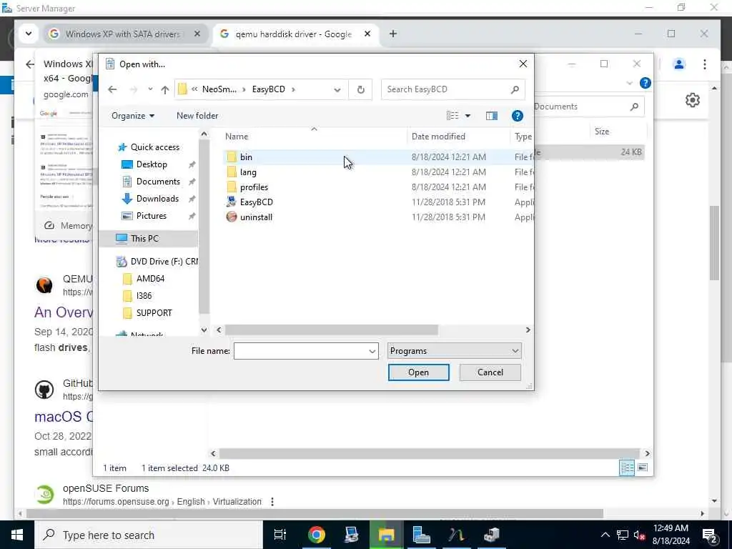Screen dimensions: 732x549
Task: Show hidden system tray icons
Action: tap(605, 535)
